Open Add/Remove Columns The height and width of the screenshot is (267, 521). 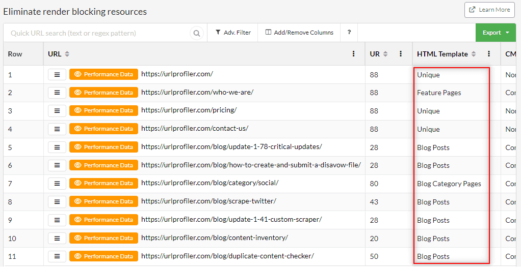point(299,33)
